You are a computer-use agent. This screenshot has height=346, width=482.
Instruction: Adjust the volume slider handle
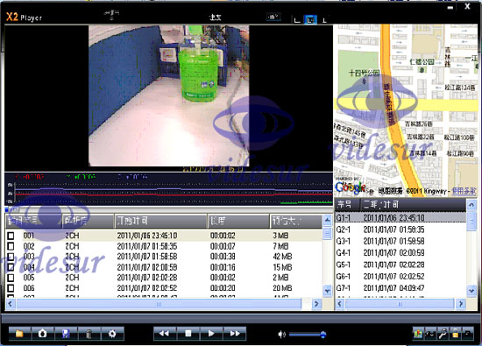323,335
